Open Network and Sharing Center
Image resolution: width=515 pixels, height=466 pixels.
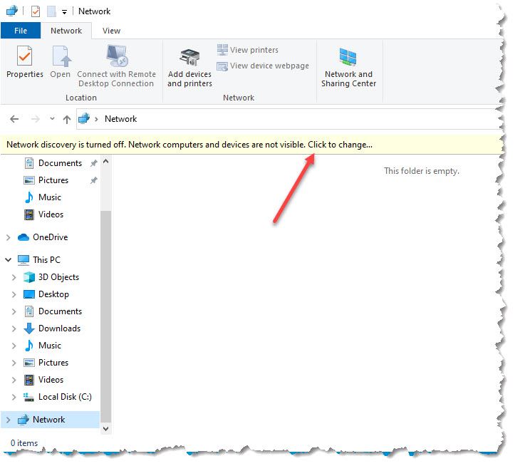click(x=348, y=68)
